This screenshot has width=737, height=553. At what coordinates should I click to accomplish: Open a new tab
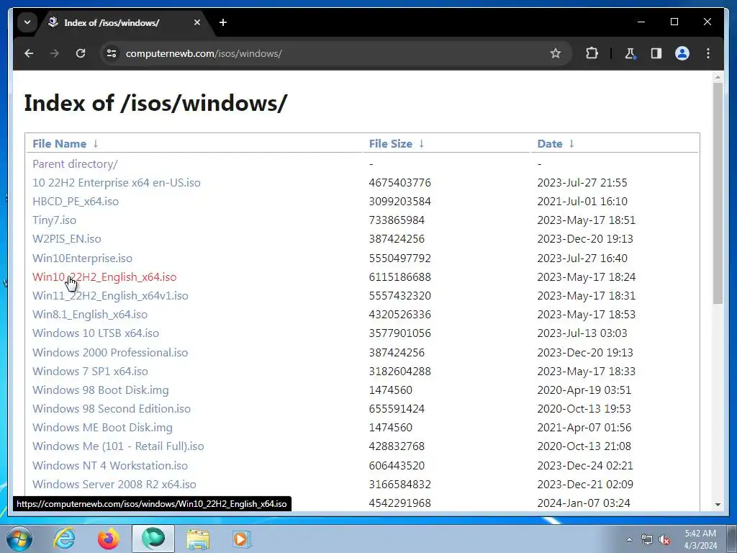[x=223, y=22]
